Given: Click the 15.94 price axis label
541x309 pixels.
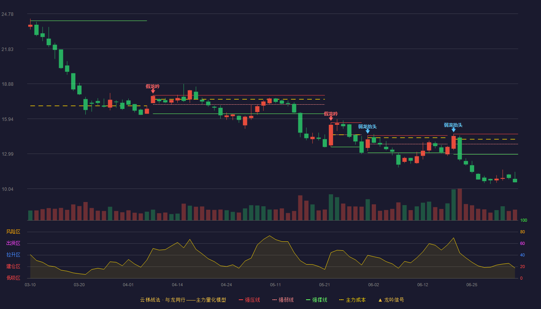Looking at the screenshot, I should click(x=7, y=119).
